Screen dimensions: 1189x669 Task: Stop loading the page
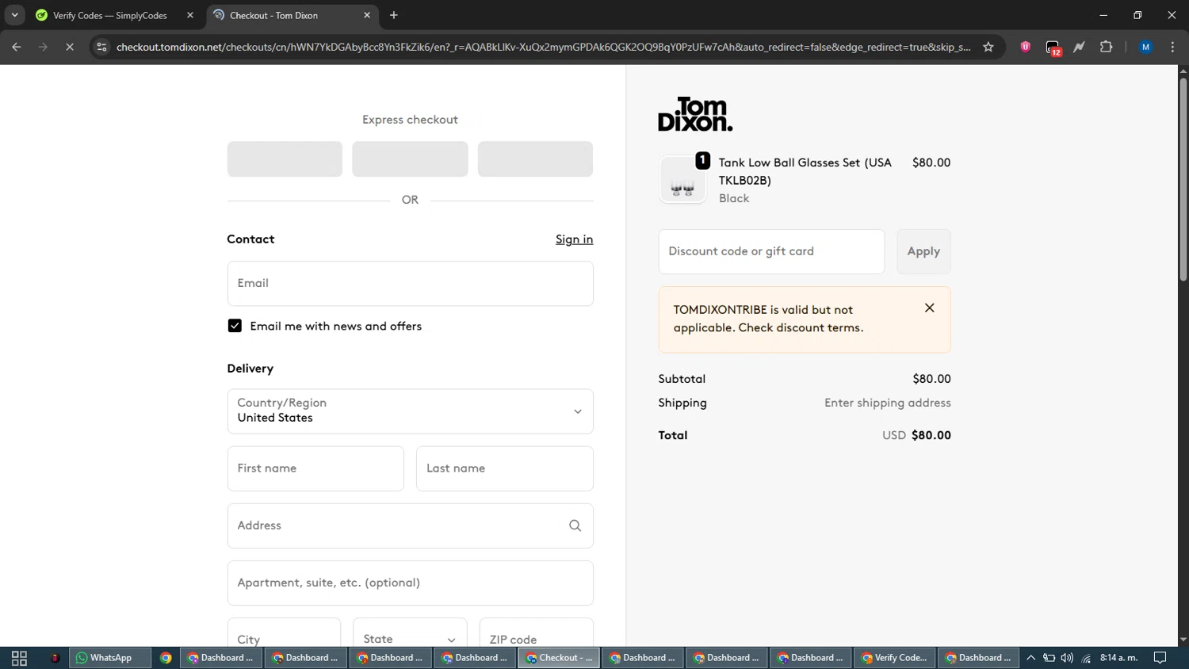click(x=70, y=47)
